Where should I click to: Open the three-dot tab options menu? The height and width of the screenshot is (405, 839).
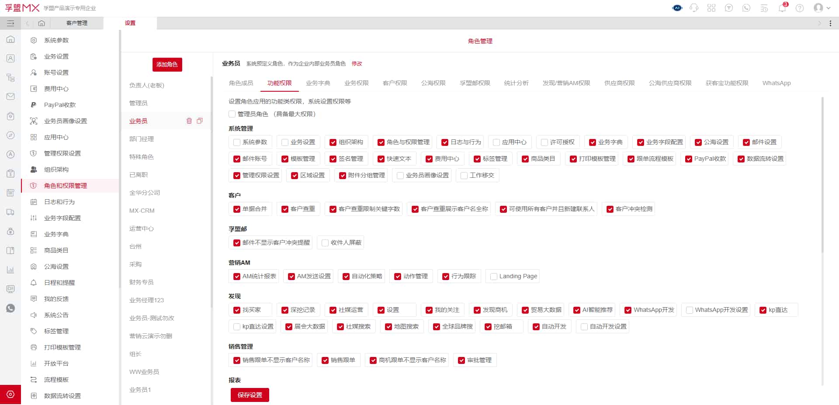coord(830,24)
